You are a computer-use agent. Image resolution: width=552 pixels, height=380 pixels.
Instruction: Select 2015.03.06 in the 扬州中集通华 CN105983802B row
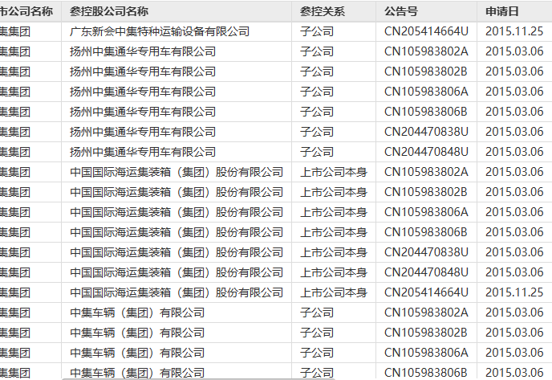pos(514,72)
